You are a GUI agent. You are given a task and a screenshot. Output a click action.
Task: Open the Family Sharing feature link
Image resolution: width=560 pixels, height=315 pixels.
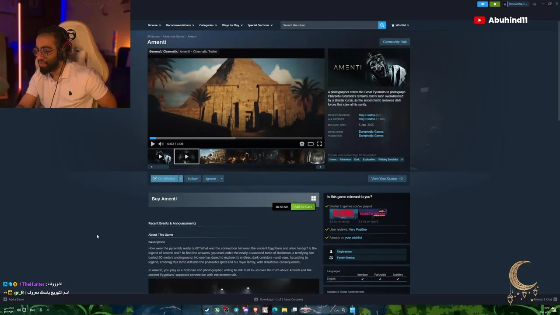[346, 258]
